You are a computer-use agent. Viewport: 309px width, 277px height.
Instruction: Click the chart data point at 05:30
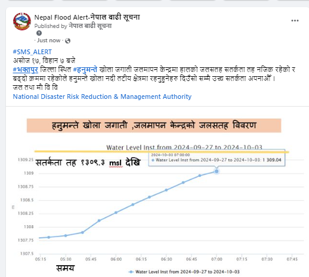66,235
